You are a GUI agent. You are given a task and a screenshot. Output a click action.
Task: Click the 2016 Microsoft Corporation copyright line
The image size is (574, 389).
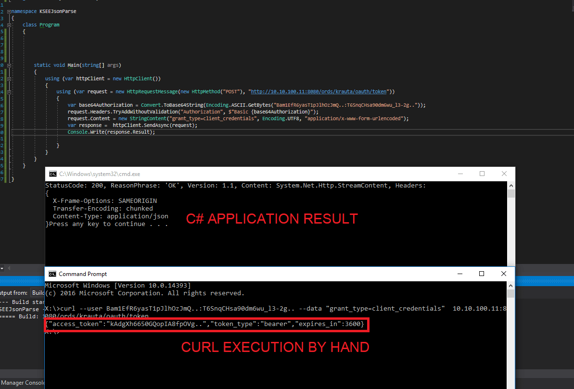[145, 293]
